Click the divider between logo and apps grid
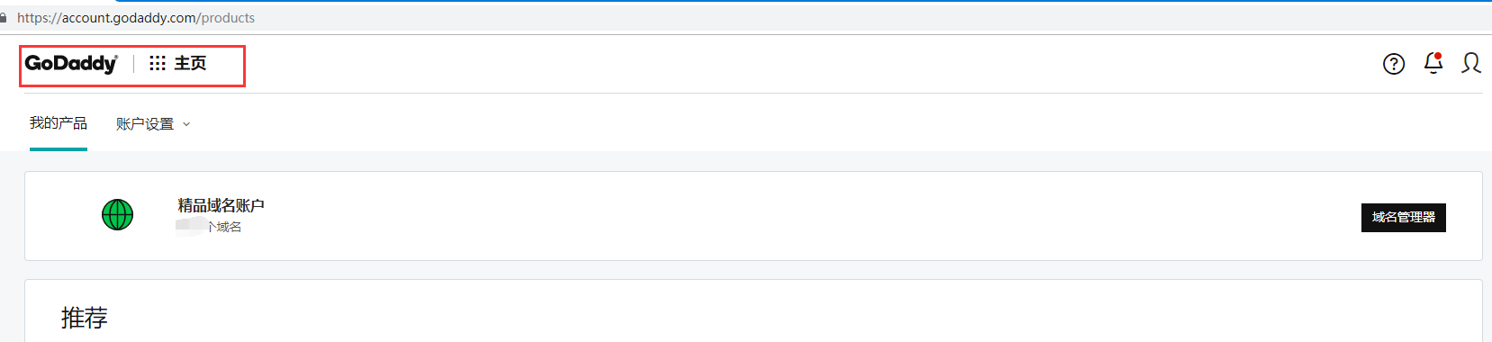This screenshot has height=342, width=1492. coord(134,63)
